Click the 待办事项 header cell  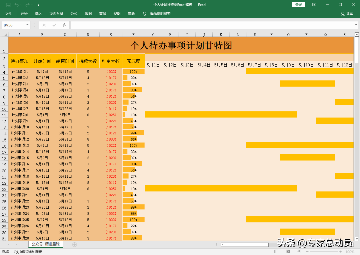[20, 61]
